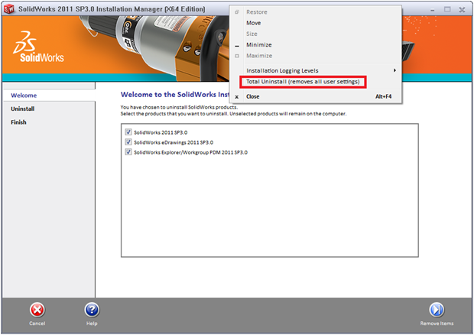Choose Move from the system menu
This screenshot has width=474, height=335.
coord(316,23)
